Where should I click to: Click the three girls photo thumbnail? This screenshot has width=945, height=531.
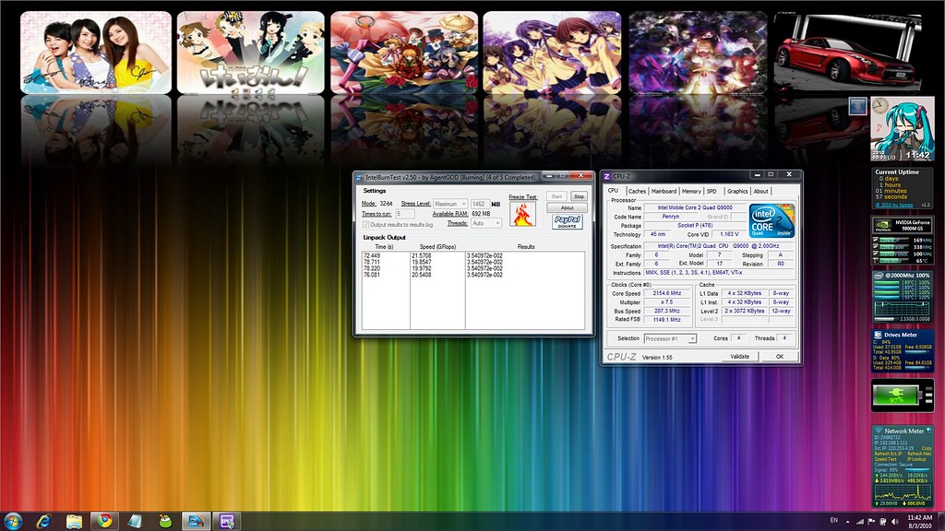click(x=96, y=53)
